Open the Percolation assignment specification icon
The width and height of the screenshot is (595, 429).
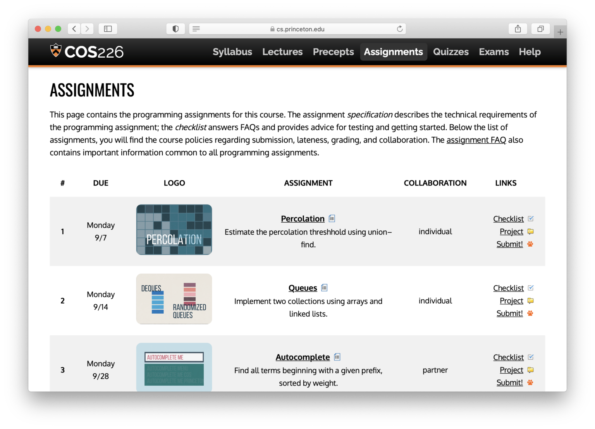[332, 218]
